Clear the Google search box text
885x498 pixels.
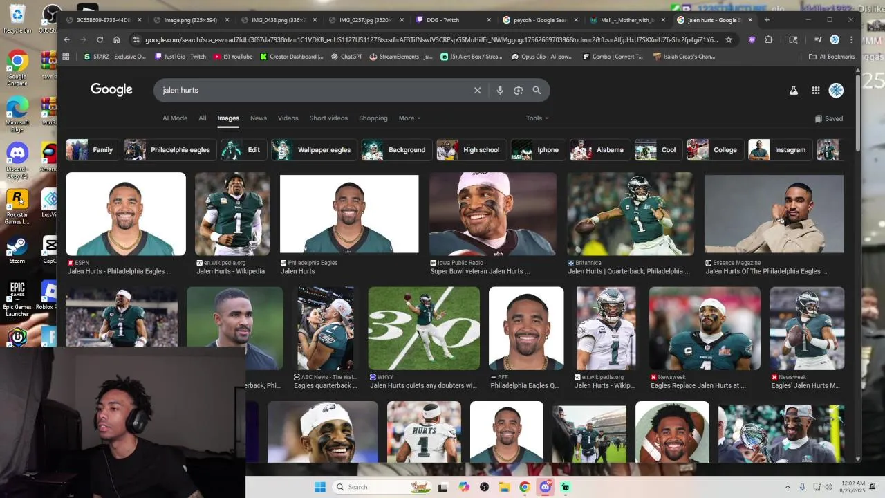(477, 91)
